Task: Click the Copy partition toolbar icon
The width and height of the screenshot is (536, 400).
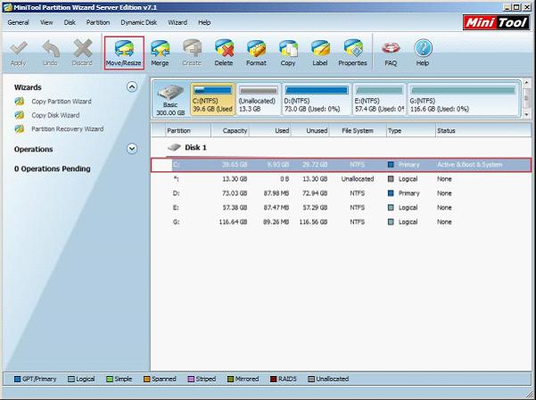Action: tap(288, 48)
